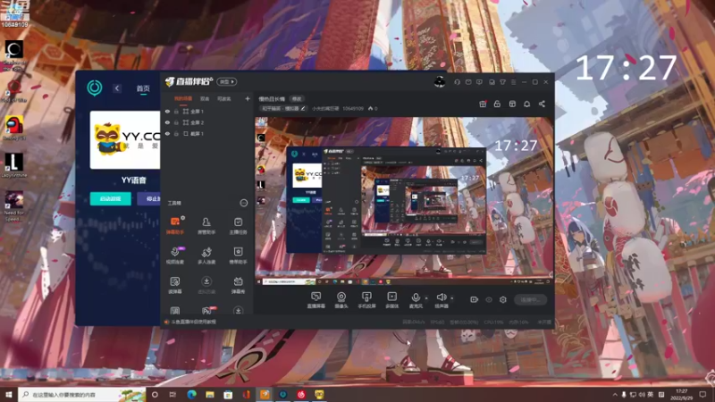The height and width of the screenshot is (402, 715).
Task: Open the 视频连麦 tool
Action: (175, 255)
